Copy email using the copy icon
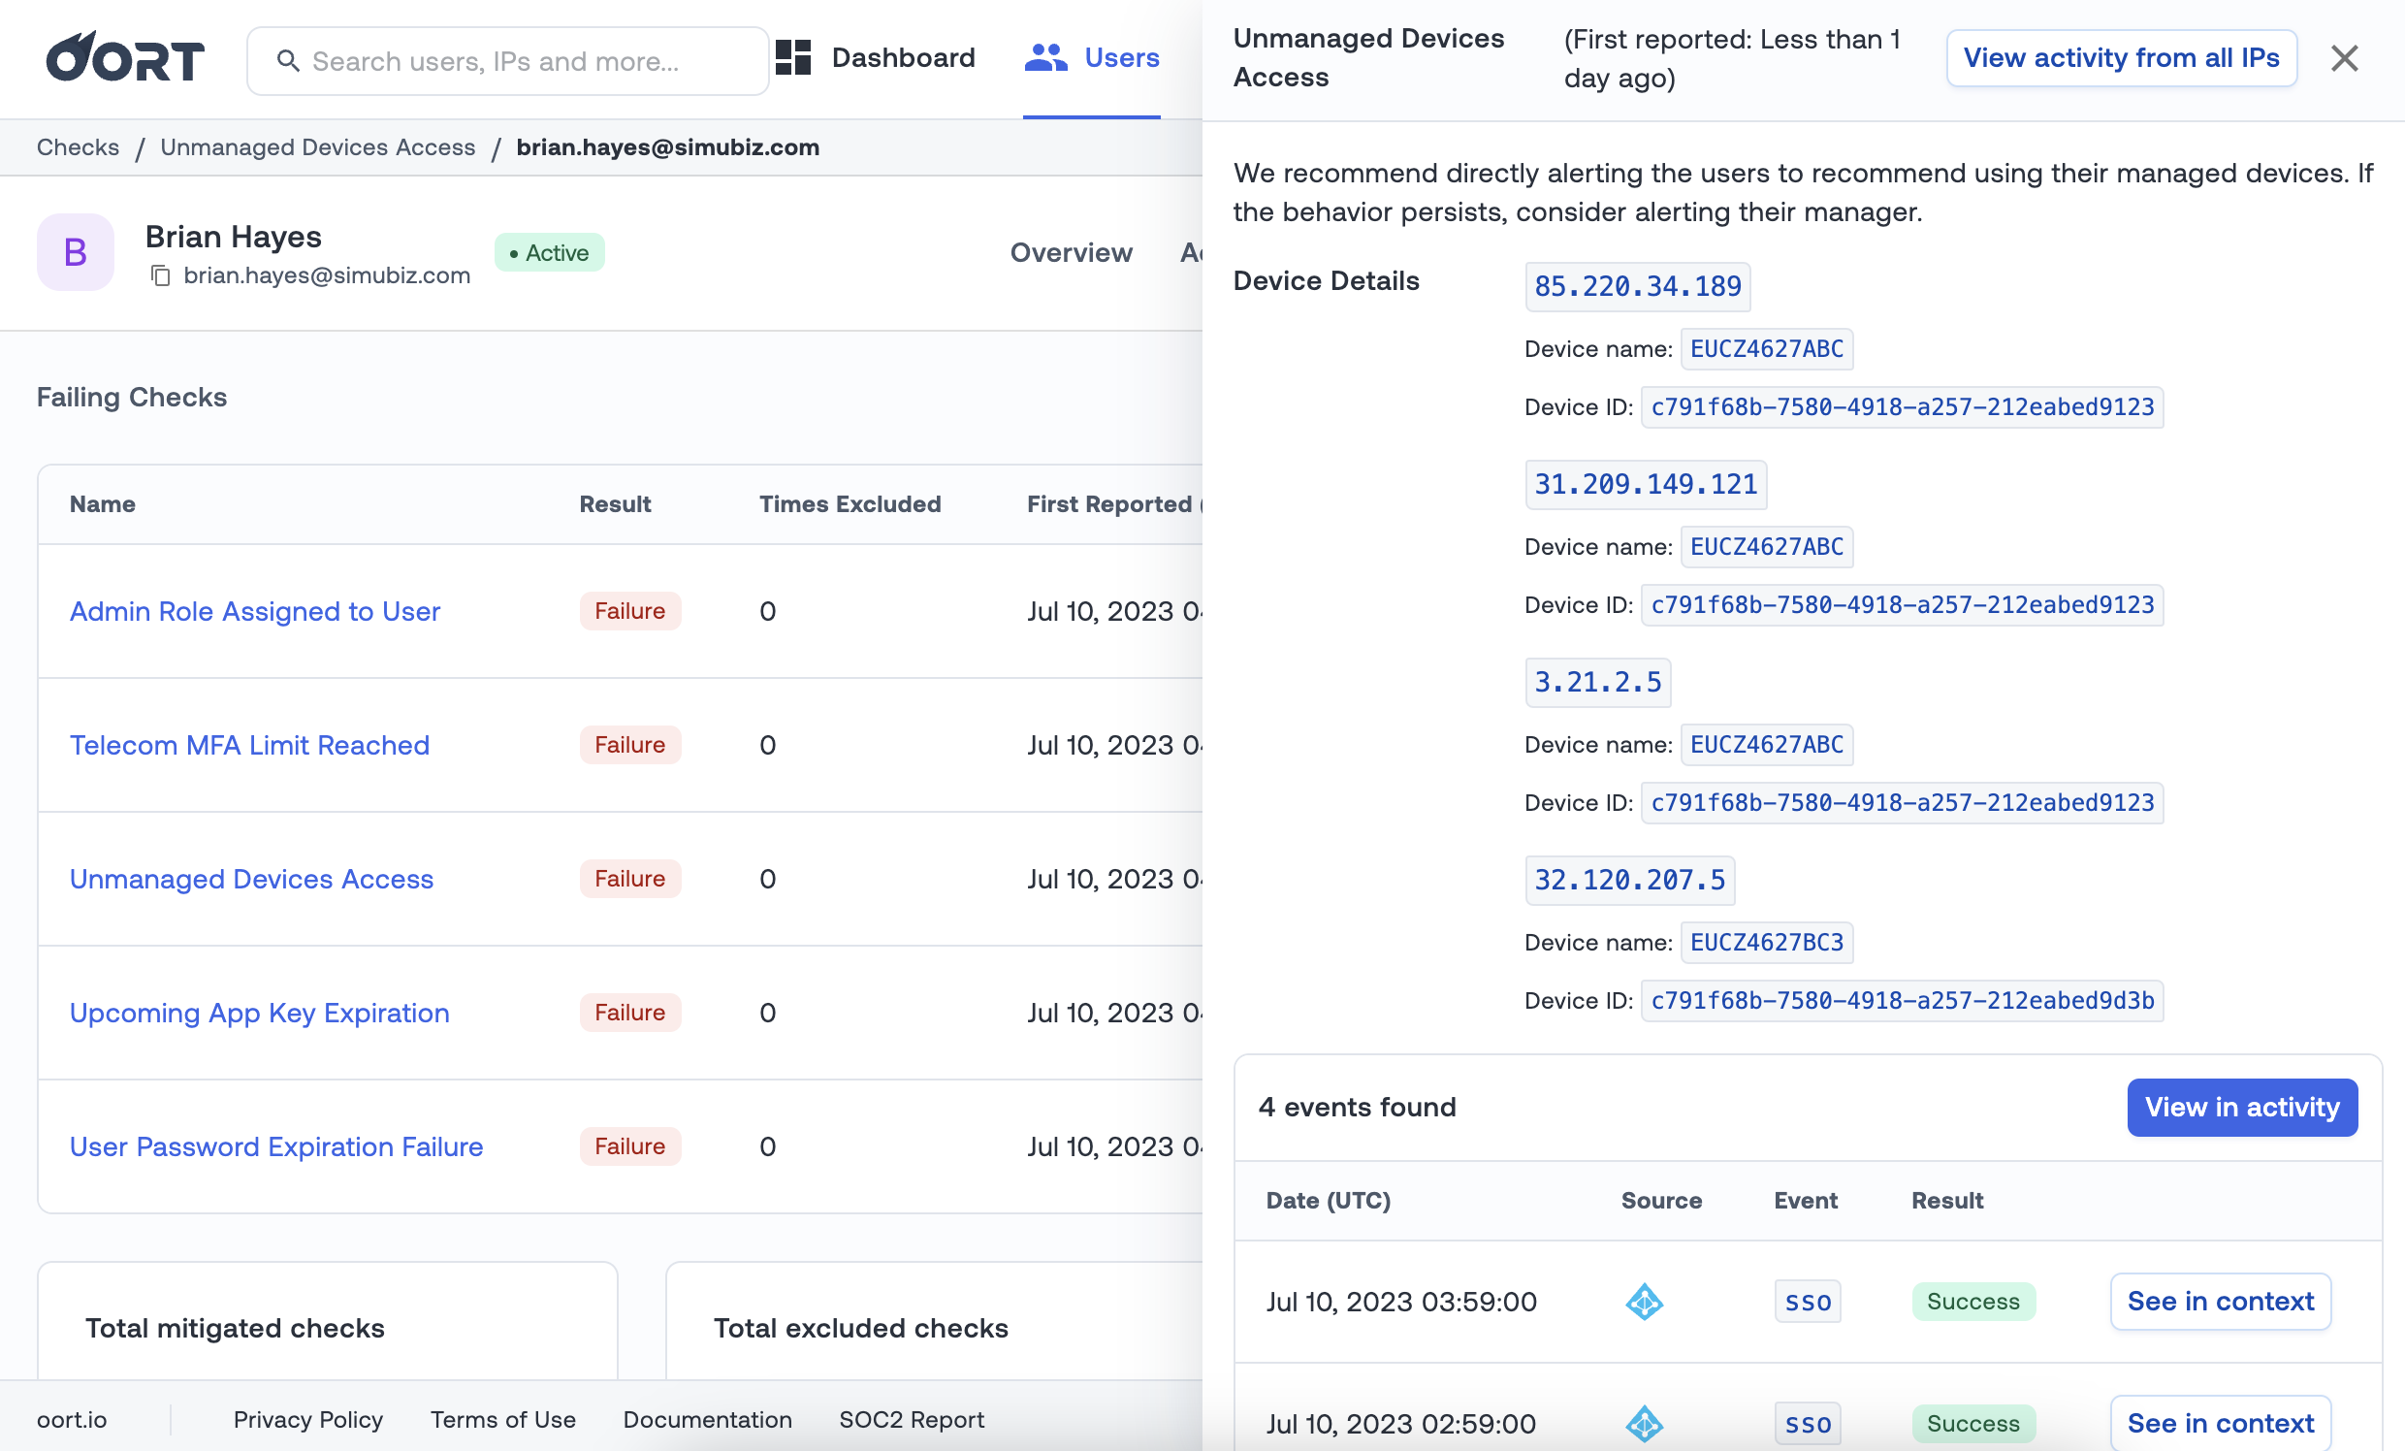 (x=161, y=276)
